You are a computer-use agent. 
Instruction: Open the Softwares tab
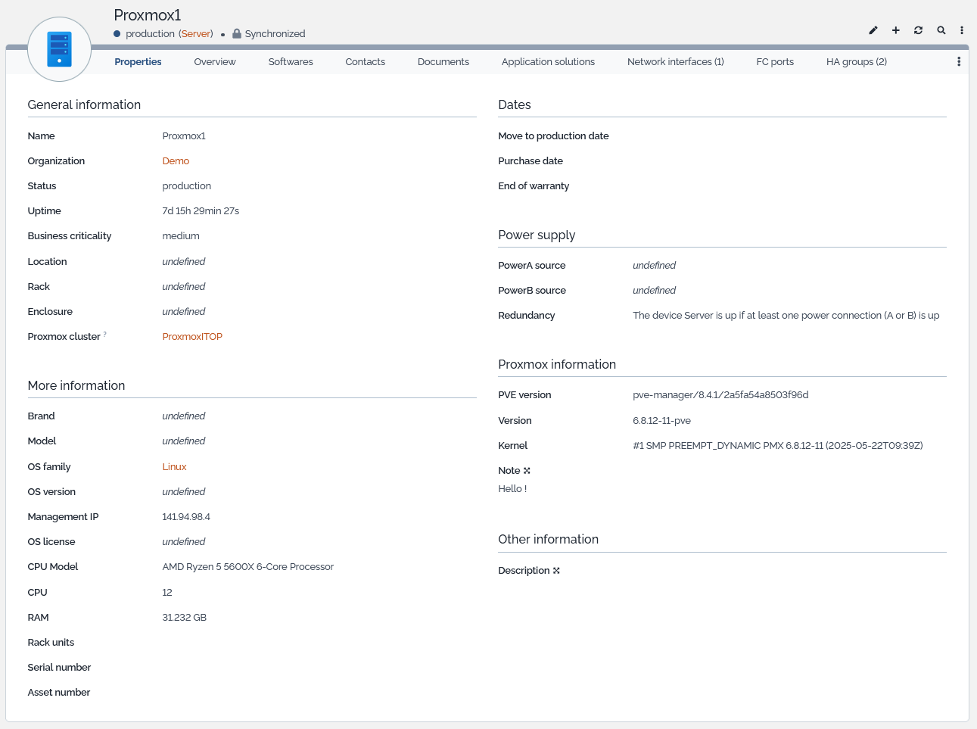click(291, 62)
